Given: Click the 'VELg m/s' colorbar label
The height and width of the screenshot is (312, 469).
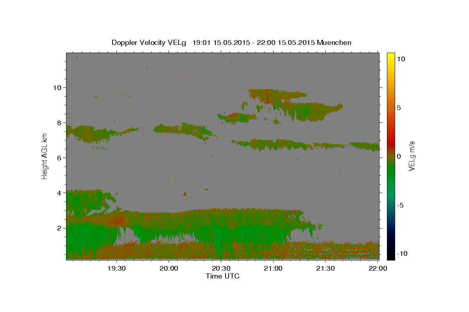Looking at the screenshot, I should click(412, 156).
